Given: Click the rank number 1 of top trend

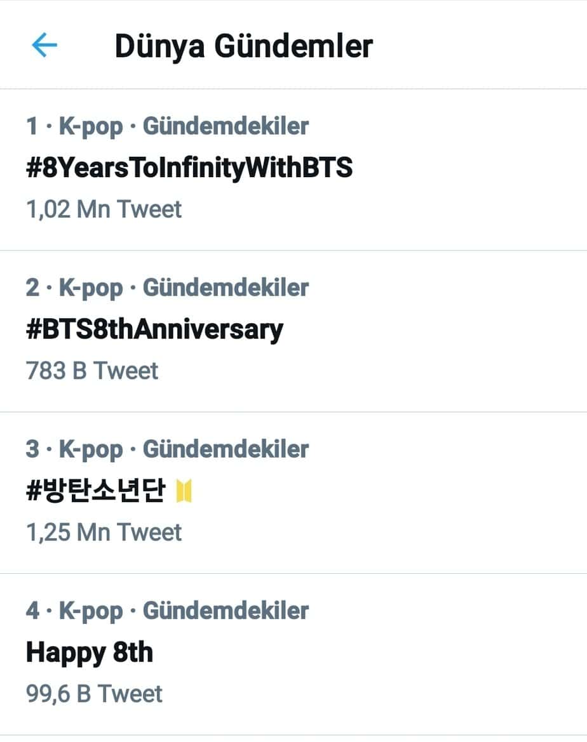Looking at the screenshot, I should [32, 126].
